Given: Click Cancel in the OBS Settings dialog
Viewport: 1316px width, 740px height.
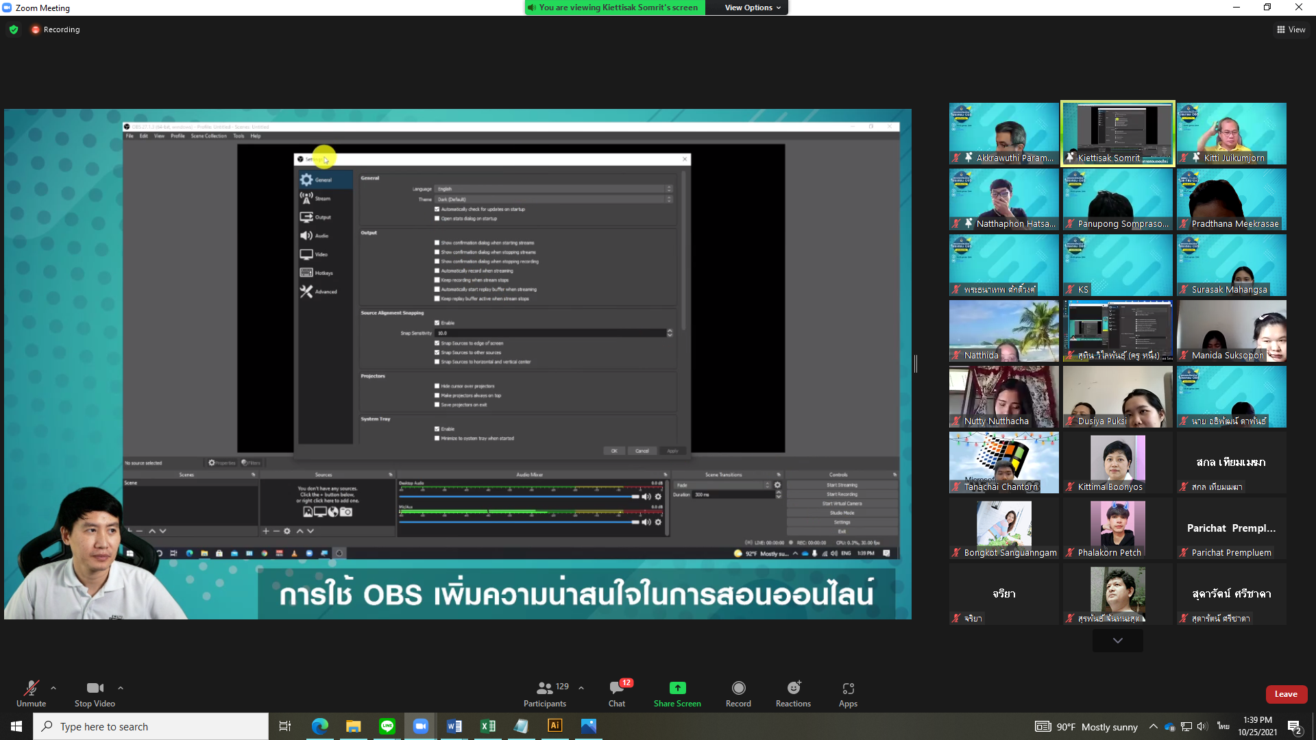Looking at the screenshot, I should pyautogui.click(x=642, y=451).
